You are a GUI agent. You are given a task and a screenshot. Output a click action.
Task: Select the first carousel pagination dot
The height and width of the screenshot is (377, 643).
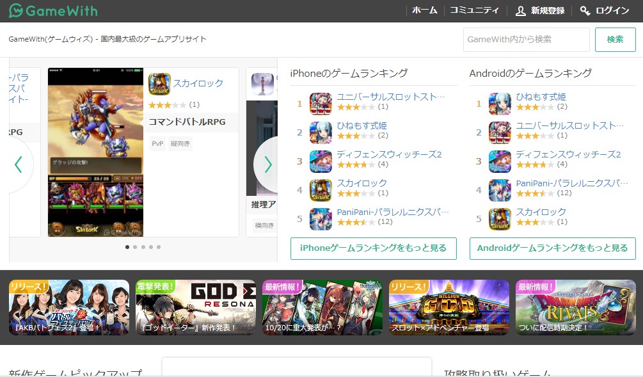127,247
